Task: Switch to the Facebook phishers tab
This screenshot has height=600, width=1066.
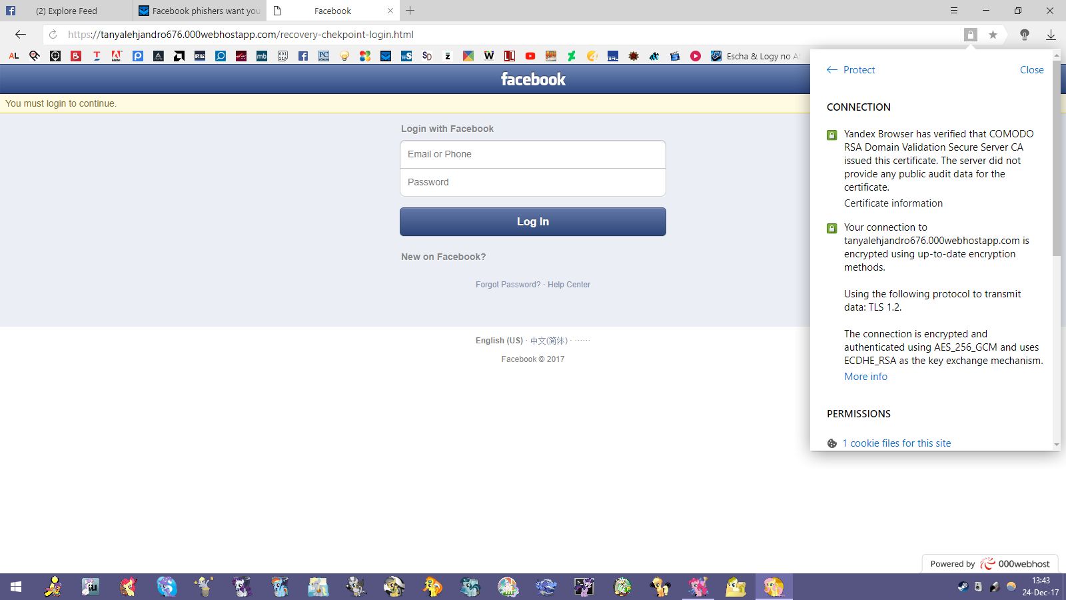Action: tap(200, 11)
